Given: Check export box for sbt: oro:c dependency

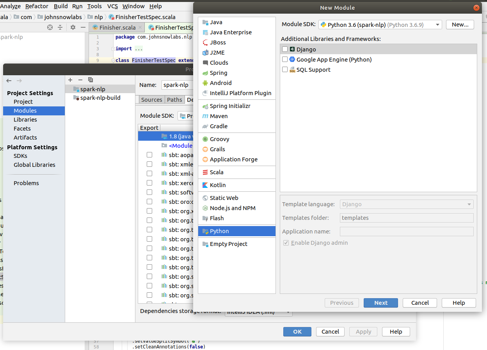Looking at the screenshot, I should point(149,202).
